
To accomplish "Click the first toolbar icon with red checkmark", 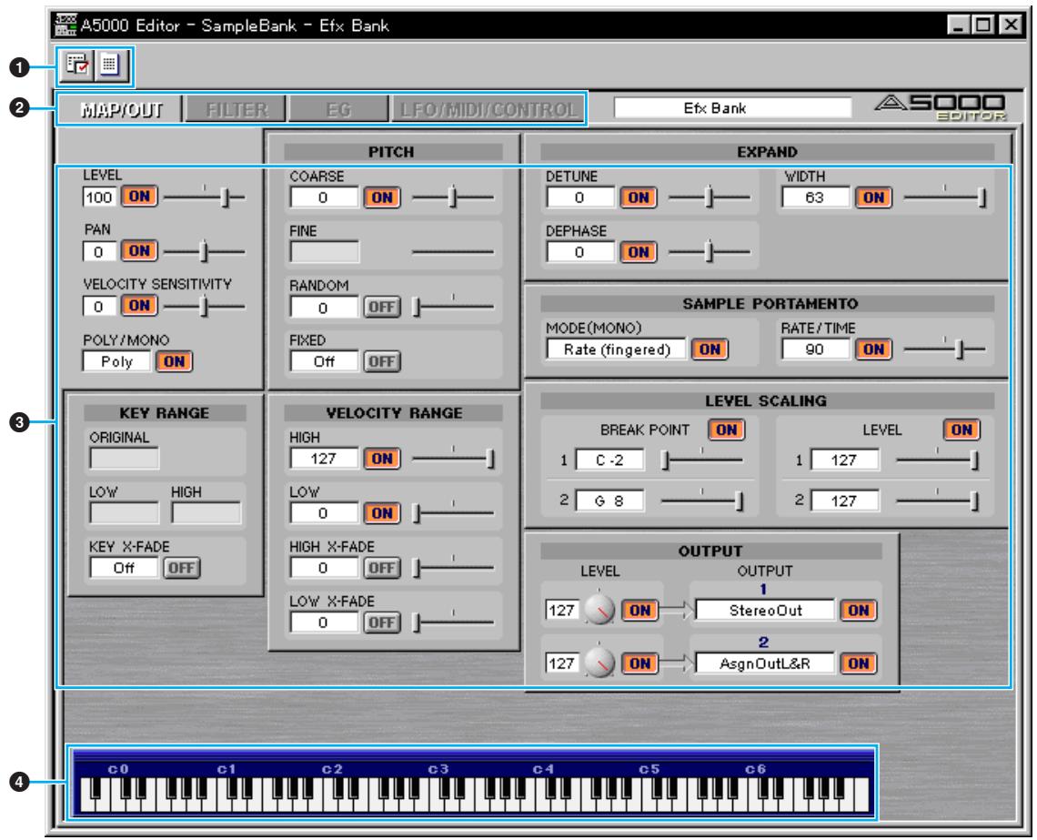I will 76,65.
